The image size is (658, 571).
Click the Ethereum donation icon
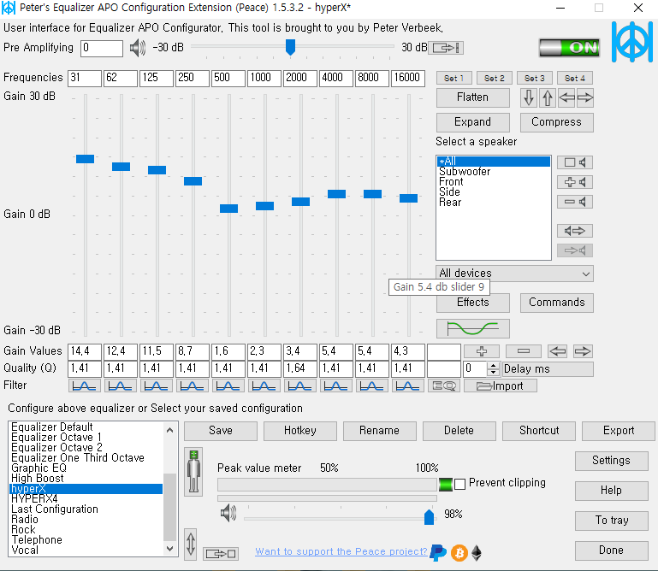(x=477, y=553)
